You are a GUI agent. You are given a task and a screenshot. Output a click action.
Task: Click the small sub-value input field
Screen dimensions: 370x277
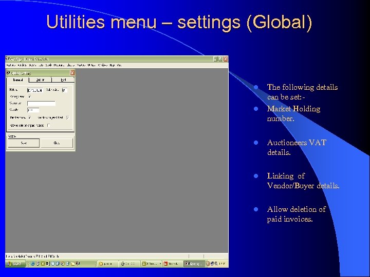65,90
